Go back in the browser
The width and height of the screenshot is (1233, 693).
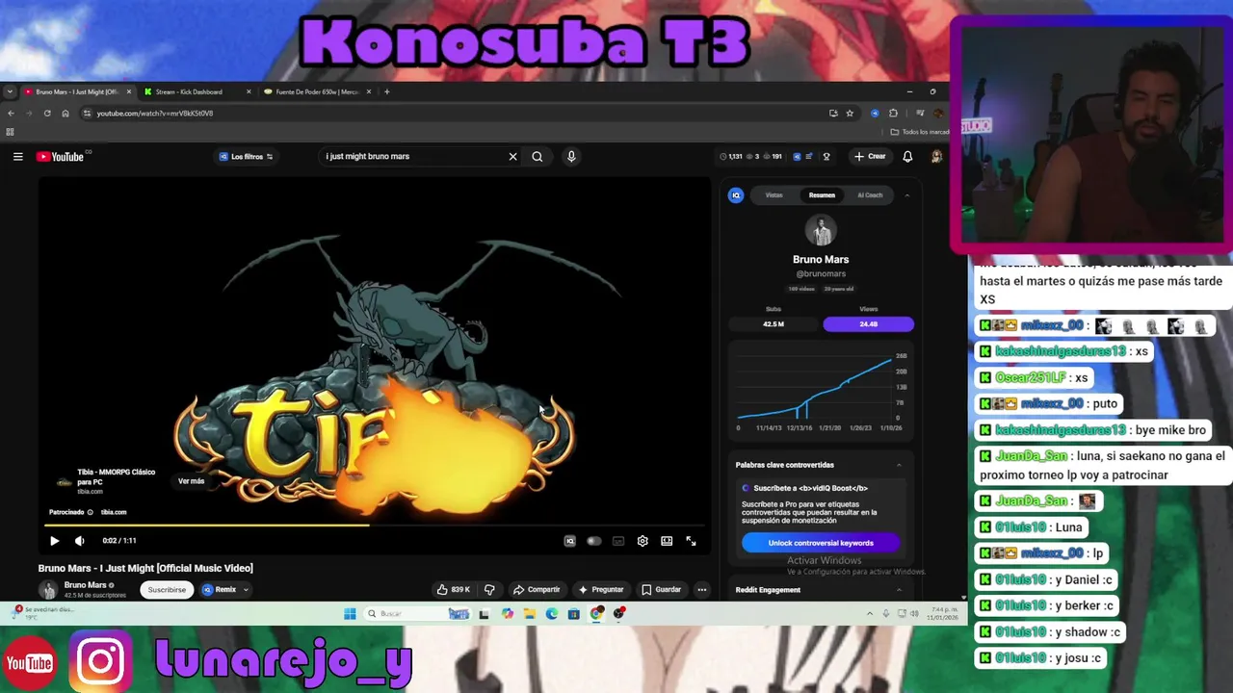[x=11, y=114]
